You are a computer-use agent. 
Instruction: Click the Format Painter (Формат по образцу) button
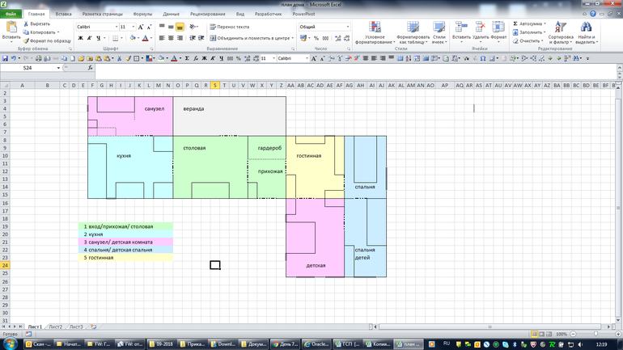point(46,40)
